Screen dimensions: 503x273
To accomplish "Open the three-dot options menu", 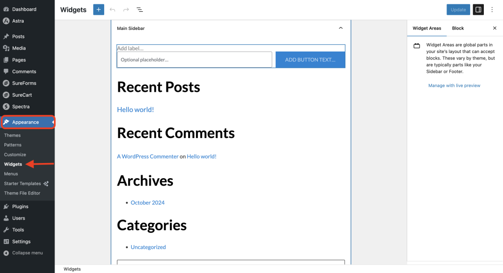I will click(492, 10).
